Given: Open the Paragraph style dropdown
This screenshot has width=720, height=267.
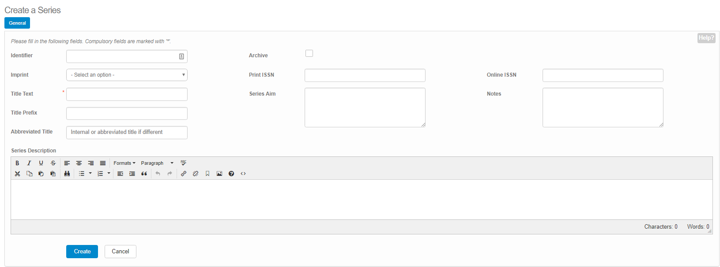Looking at the screenshot, I should click(x=157, y=163).
